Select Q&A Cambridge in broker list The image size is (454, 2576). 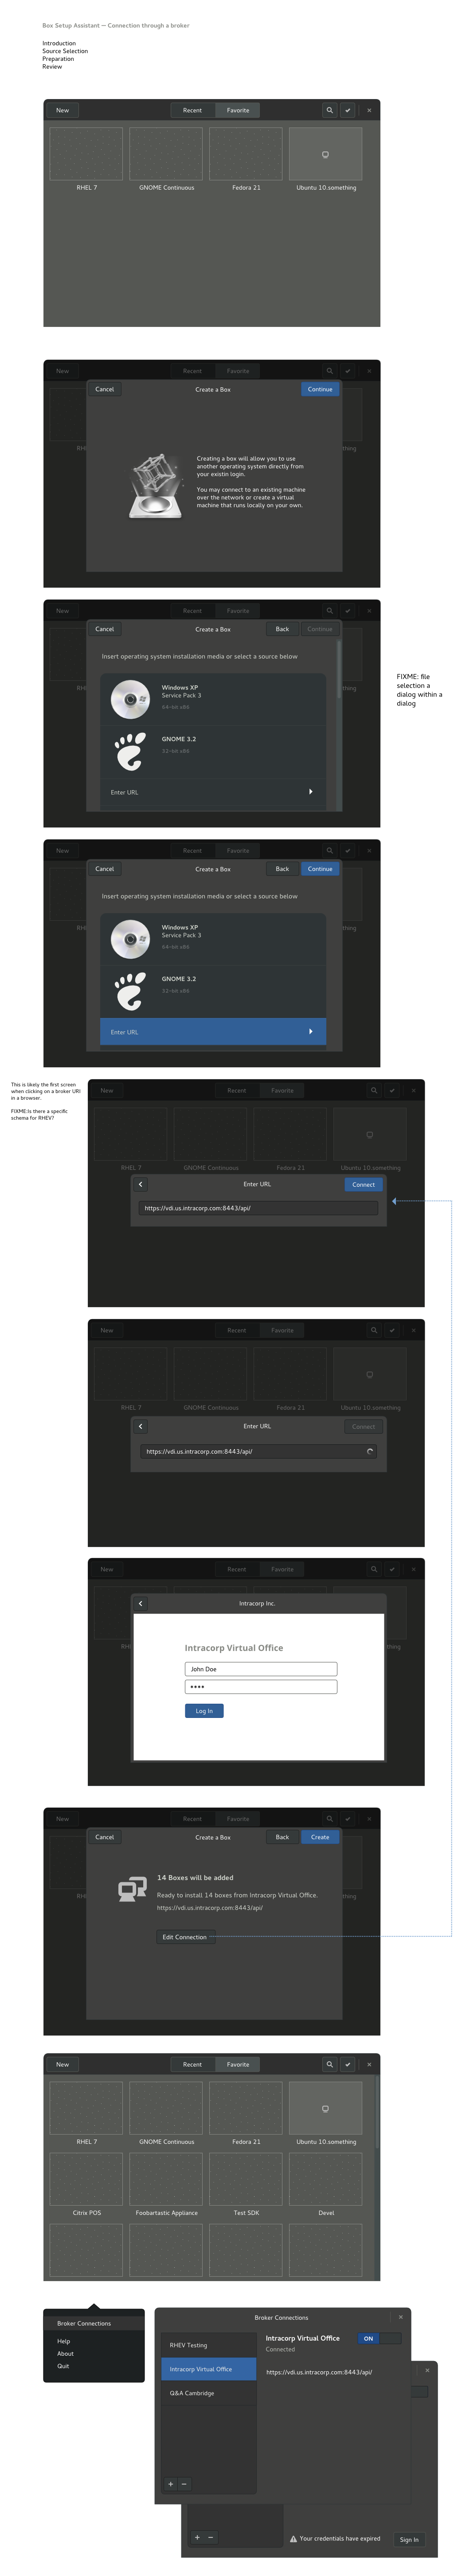click(x=208, y=2393)
